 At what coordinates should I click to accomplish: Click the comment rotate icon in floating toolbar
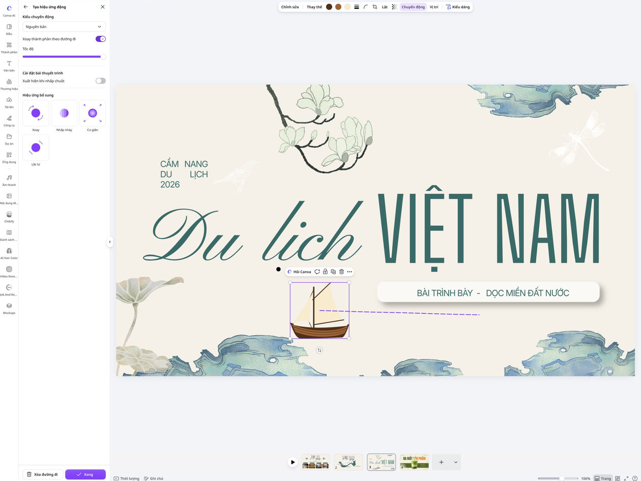(317, 272)
